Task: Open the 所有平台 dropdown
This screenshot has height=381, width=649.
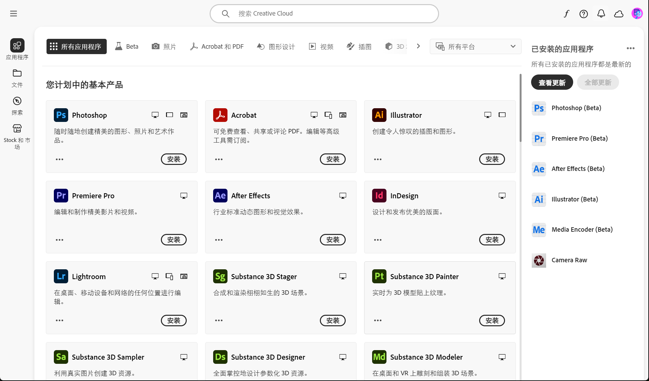Action: click(x=475, y=46)
